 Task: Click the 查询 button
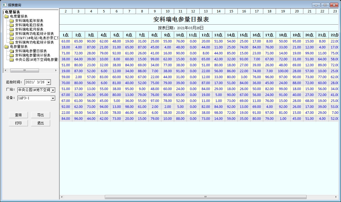(18, 115)
